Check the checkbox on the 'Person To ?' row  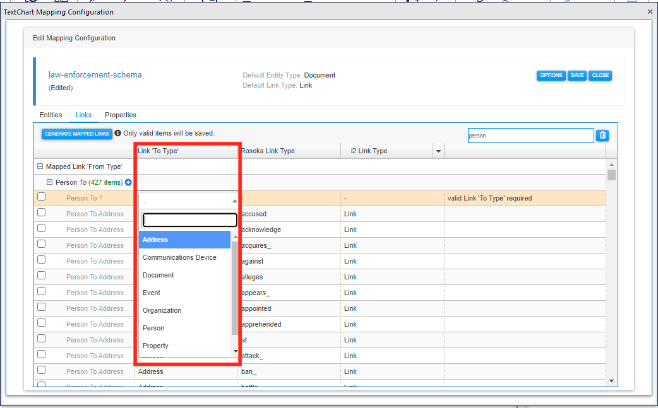[41, 196]
